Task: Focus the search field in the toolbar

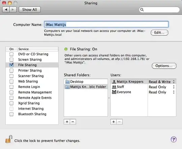Action: coord(159,9)
